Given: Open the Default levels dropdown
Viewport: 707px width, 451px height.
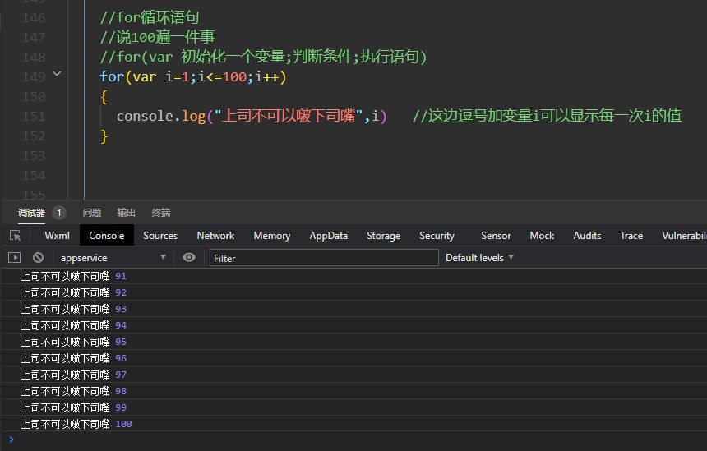Looking at the screenshot, I should [479, 258].
